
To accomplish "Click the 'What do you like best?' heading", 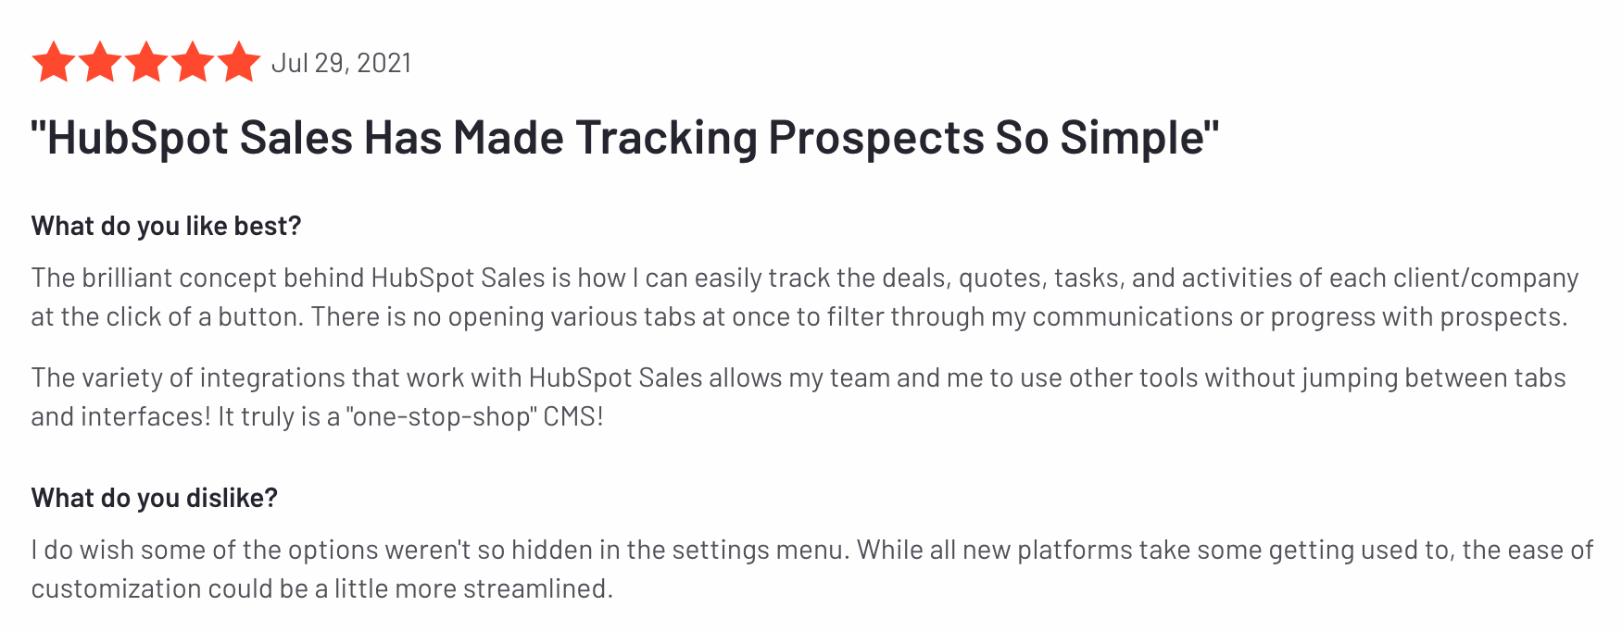I will coord(167,227).
